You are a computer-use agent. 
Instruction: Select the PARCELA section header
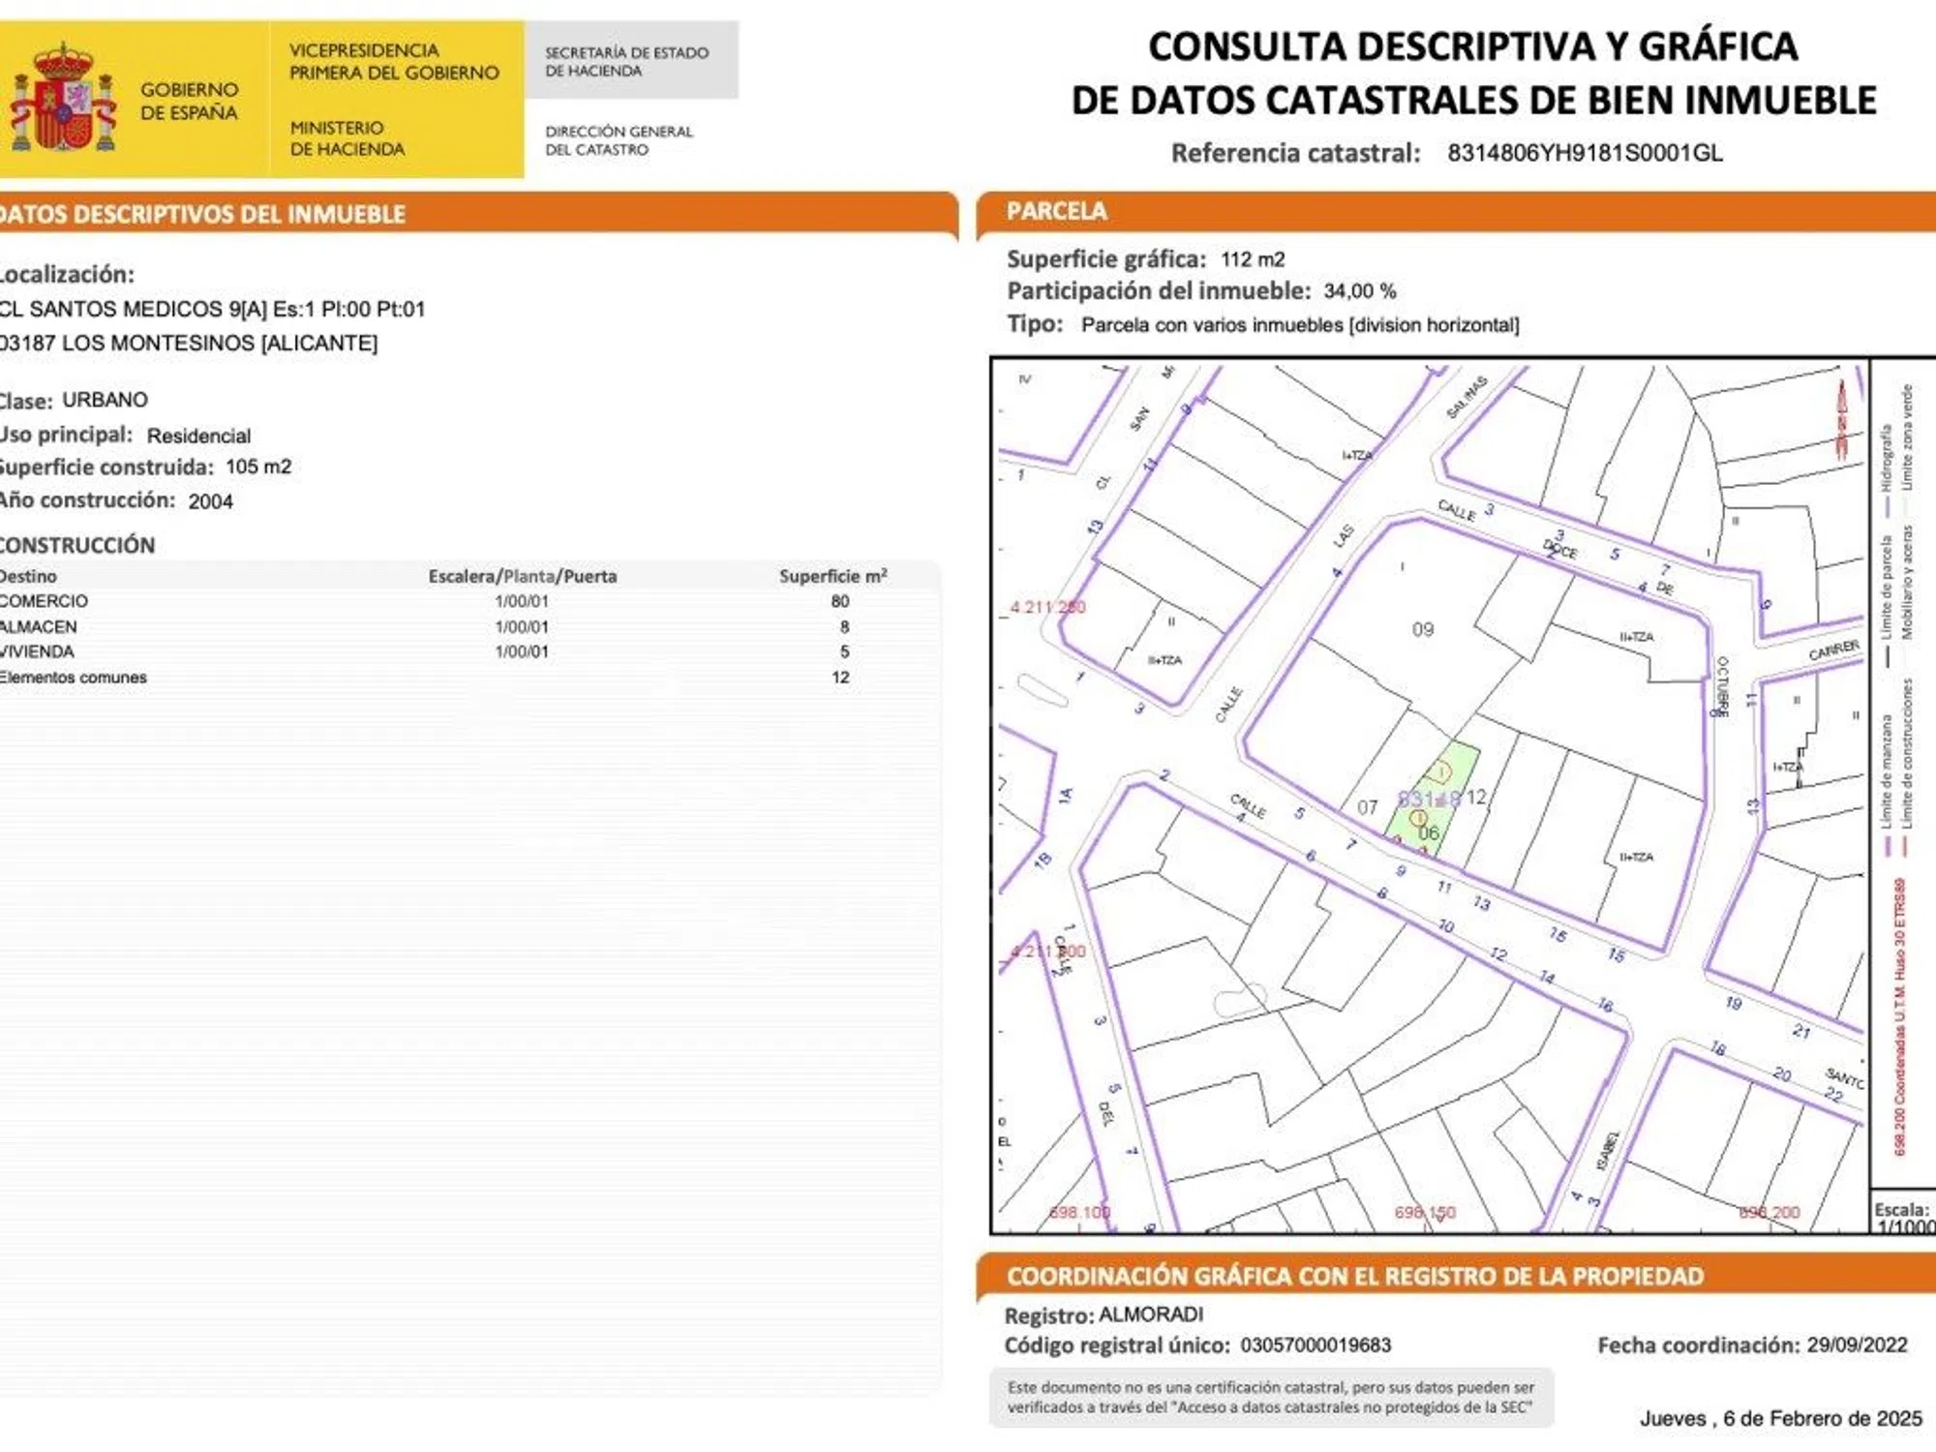click(x=1057, y=211)
